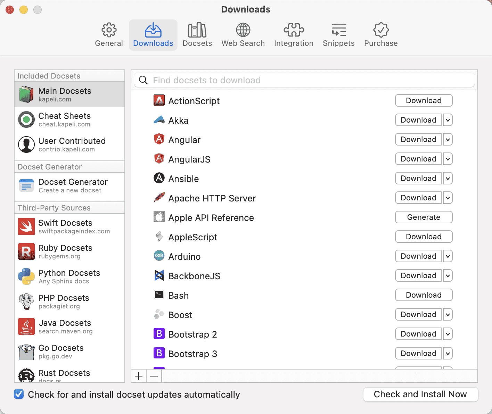This screenshot has height=414, width=492.
Task: Click Check and Install Now
Action: 420,394
